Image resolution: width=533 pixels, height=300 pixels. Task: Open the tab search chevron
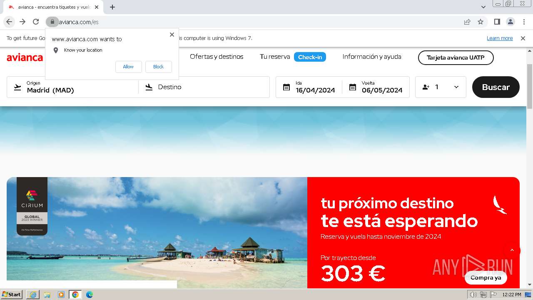(x=483, y=7)
